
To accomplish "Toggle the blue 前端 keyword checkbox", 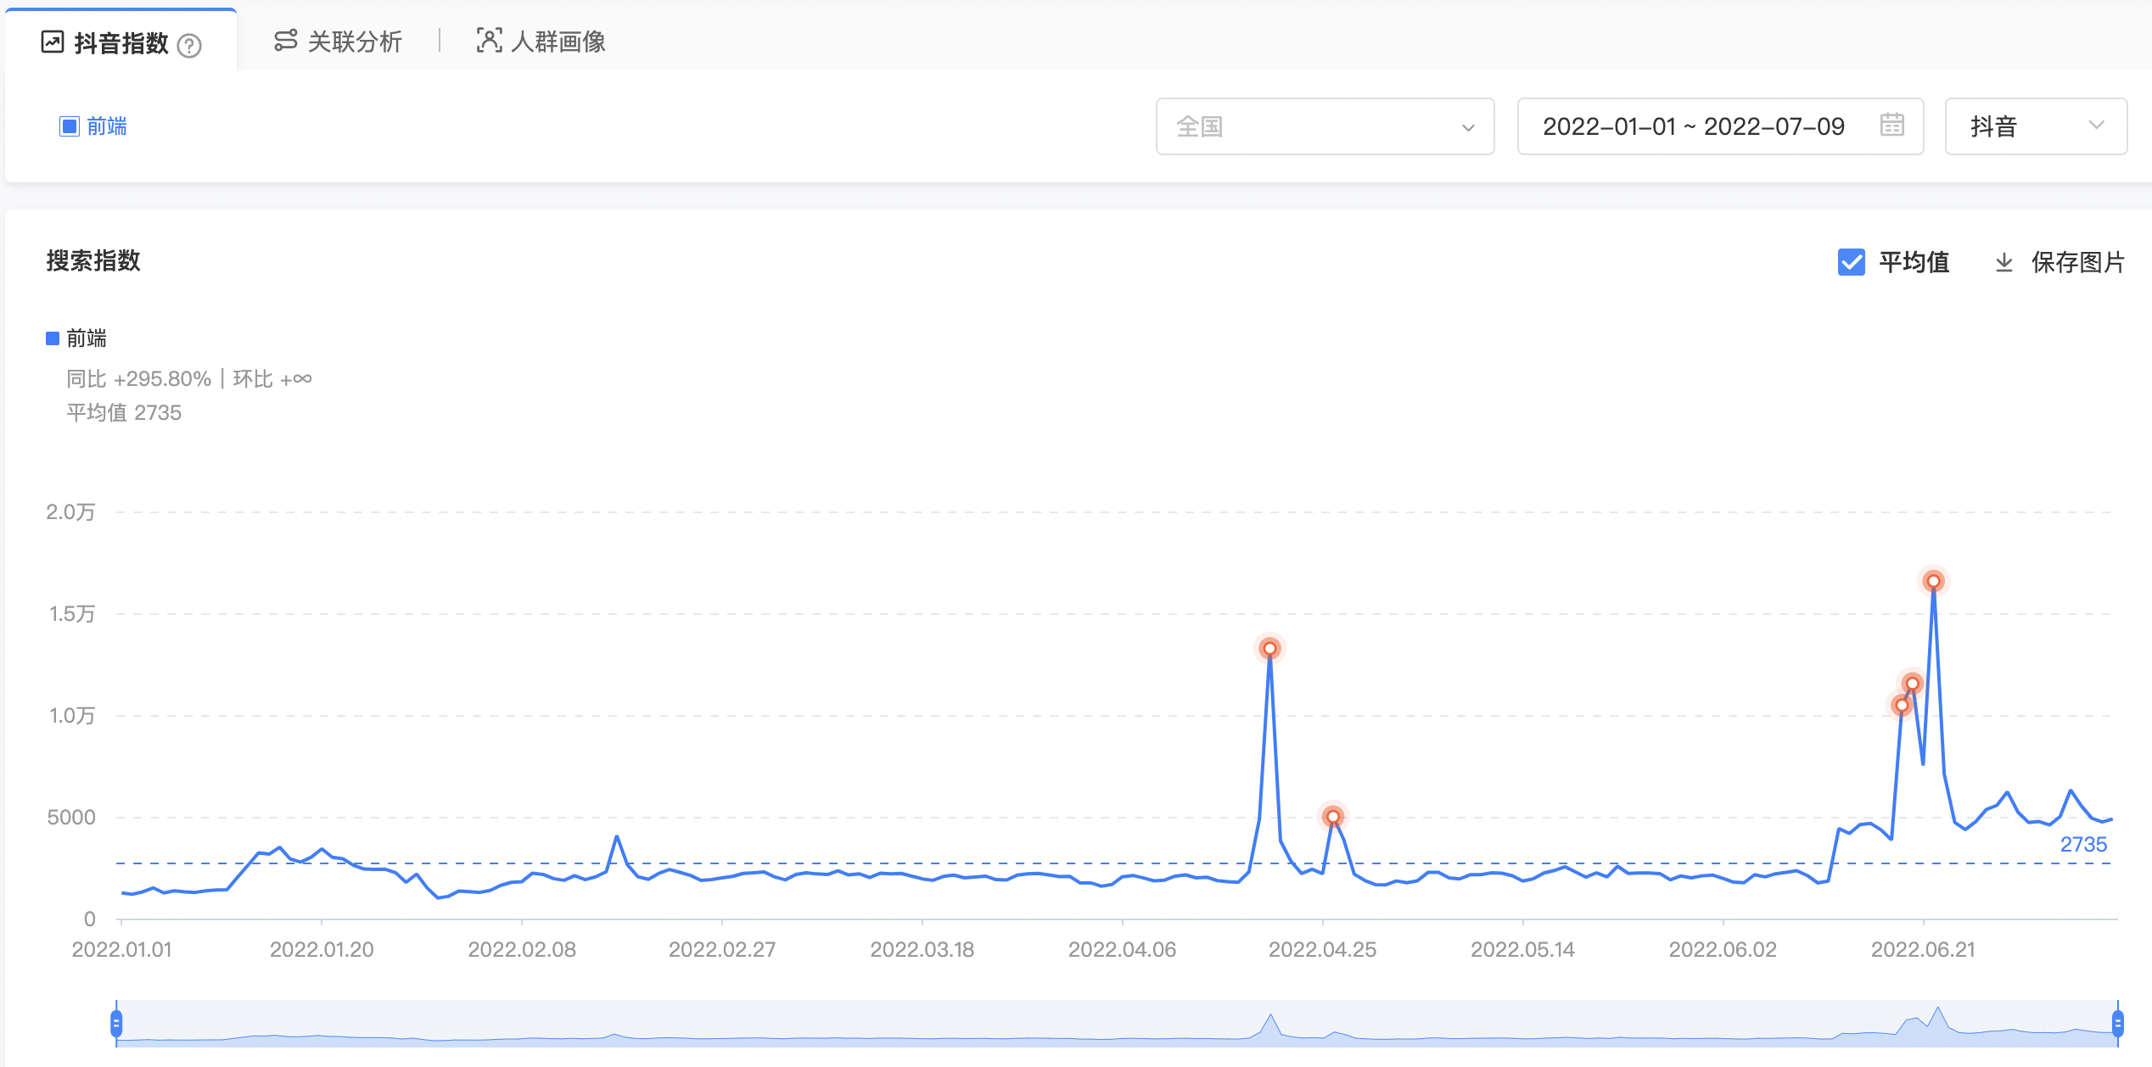I will pyautogui.click(x=69, y=126).
